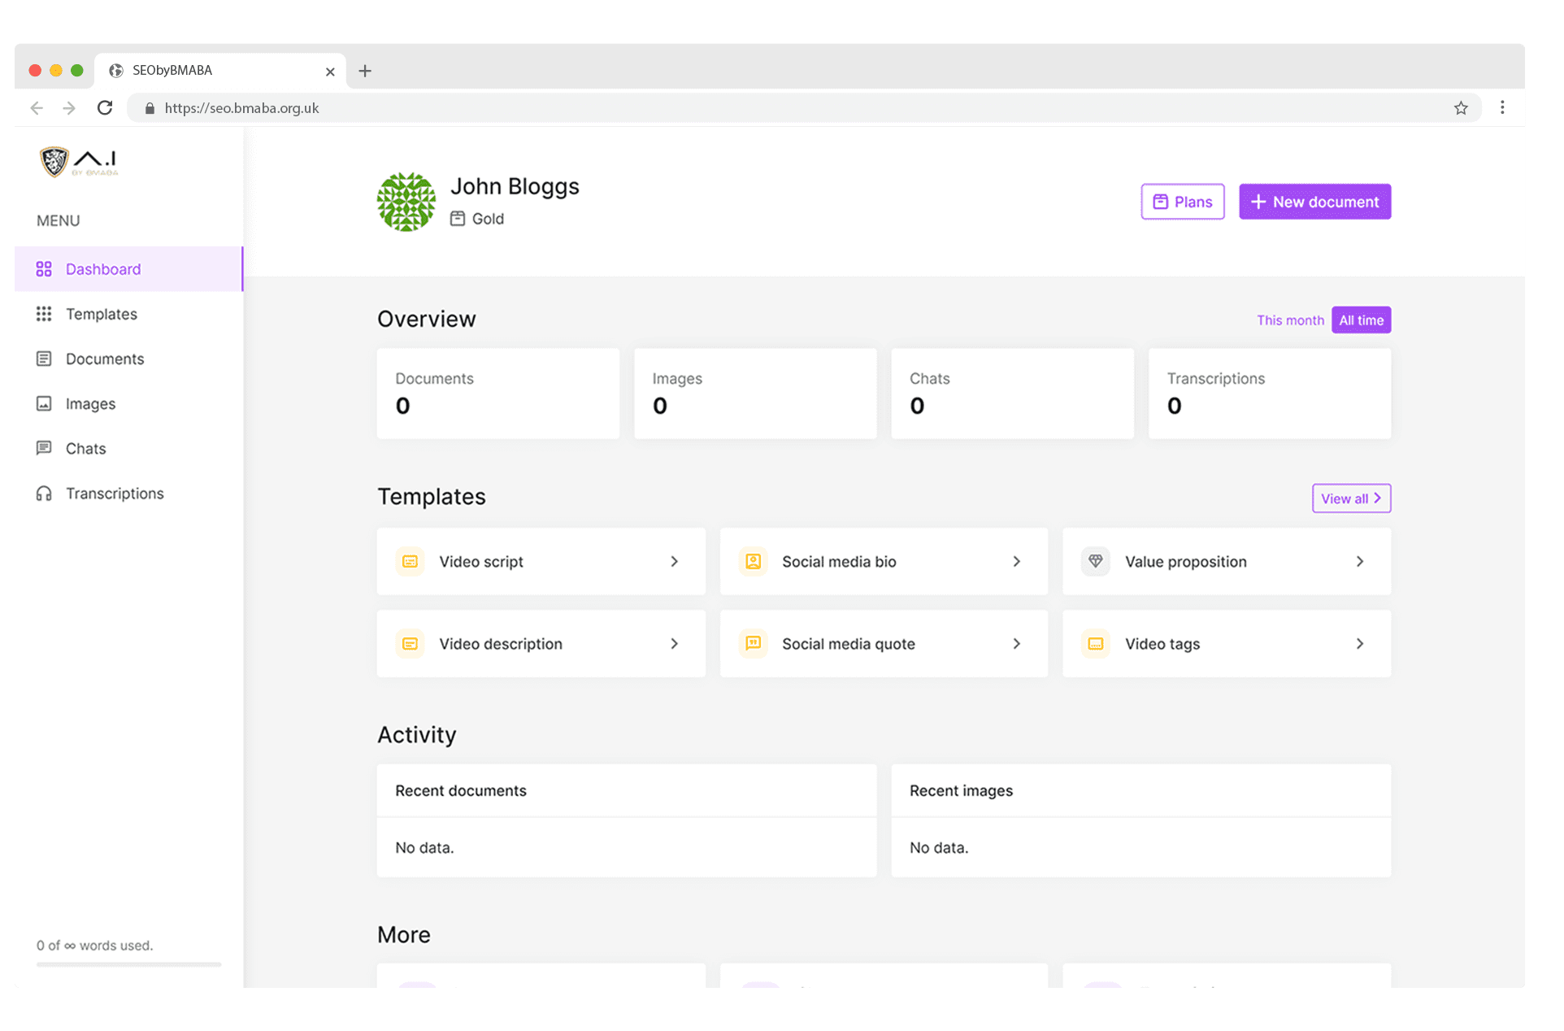
Task: Click the Dashboard grid icon in sidebar
Action: 44,269
